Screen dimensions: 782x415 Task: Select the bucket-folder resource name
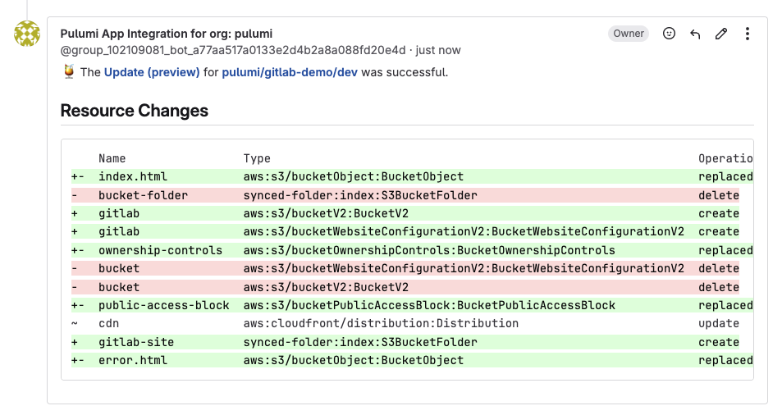(x=143, y=195)
